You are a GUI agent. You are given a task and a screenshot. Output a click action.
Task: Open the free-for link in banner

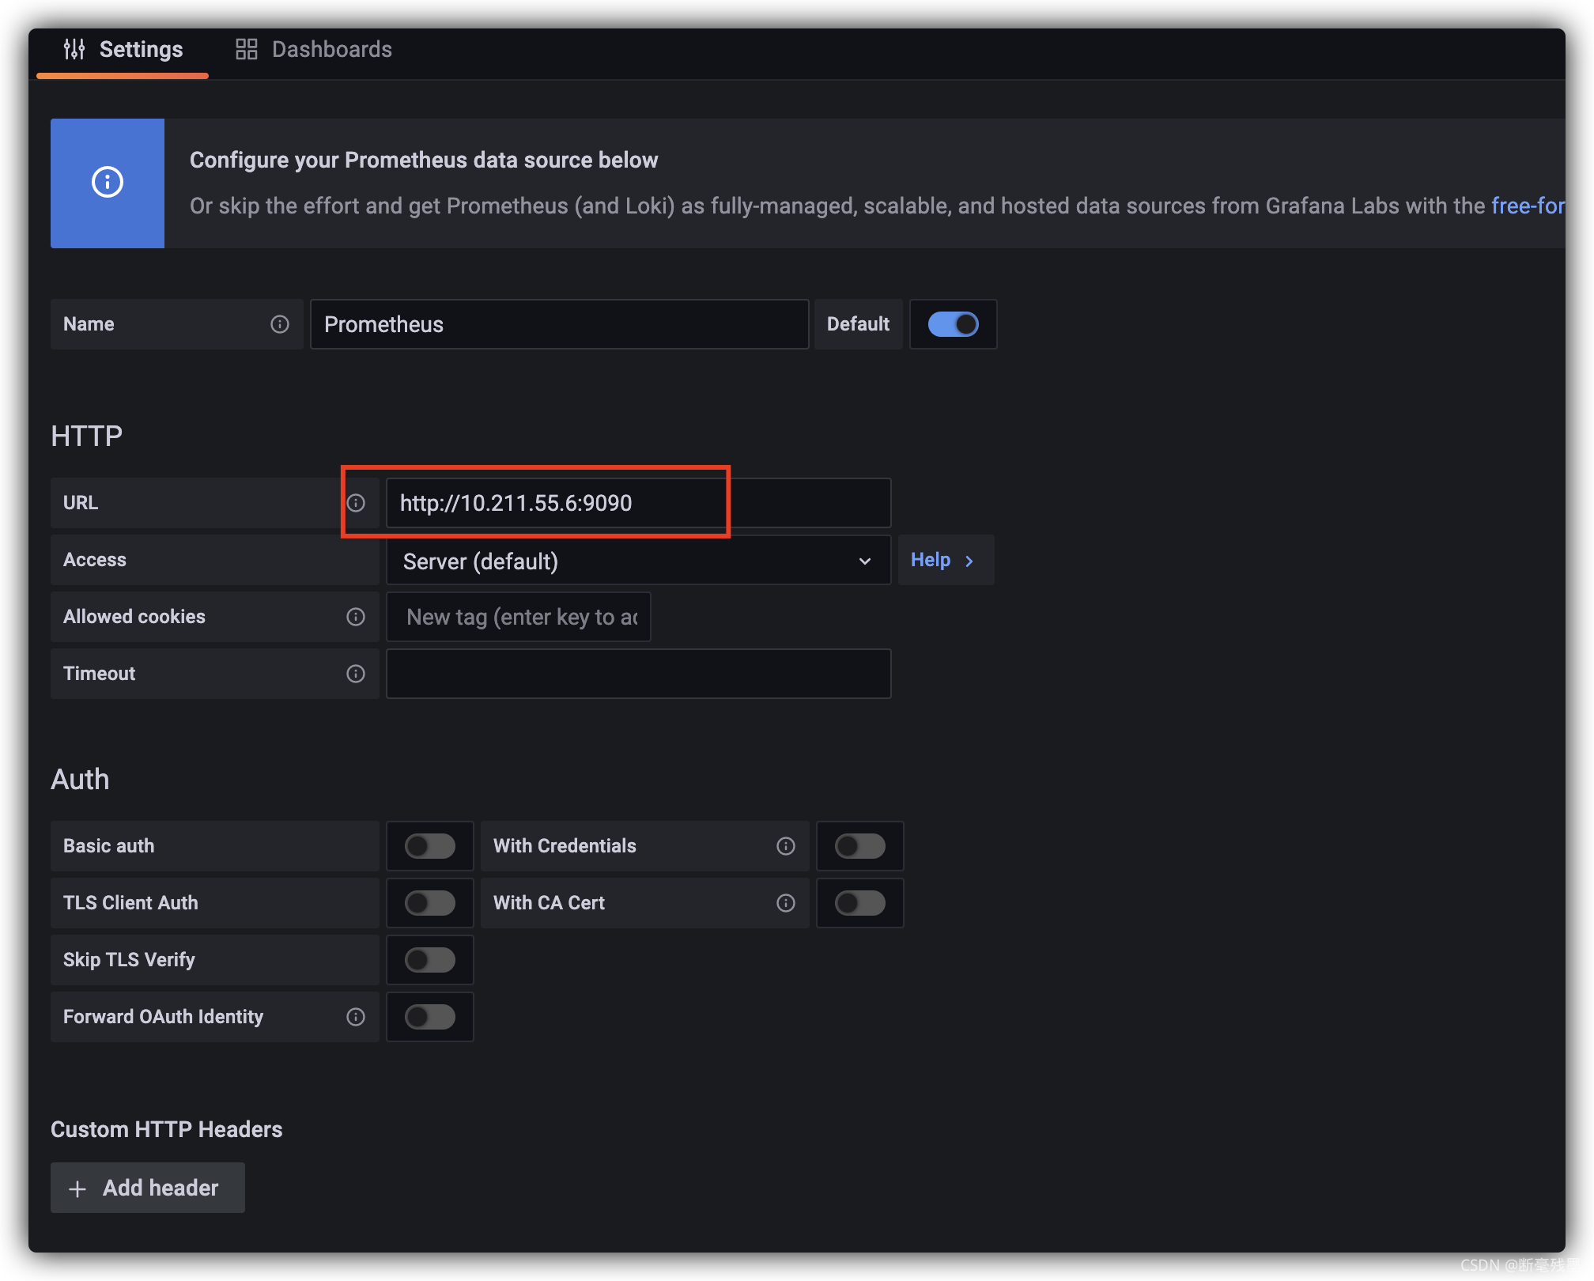coord(1528,206)
